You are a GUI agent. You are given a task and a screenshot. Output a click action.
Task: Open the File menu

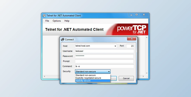pos(47,21)
